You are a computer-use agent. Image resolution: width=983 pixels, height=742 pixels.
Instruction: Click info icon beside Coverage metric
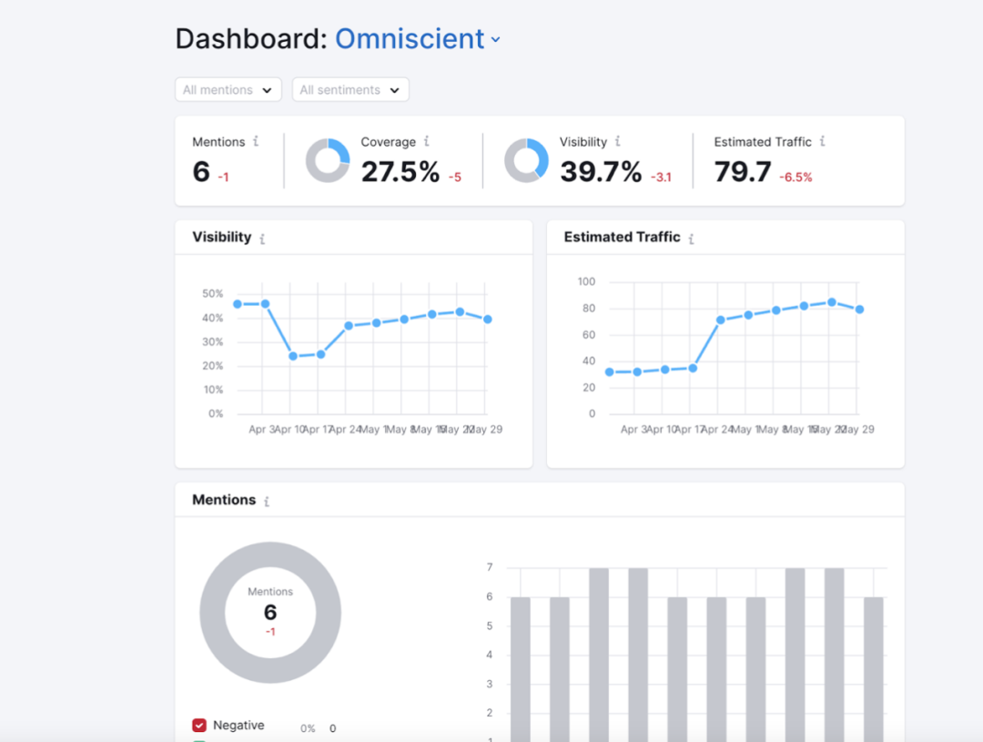click(426, 142)
